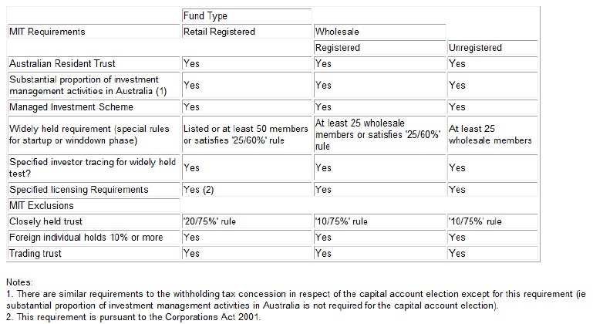This screenshot has width=593, height=324.
Task: Click the '20/75%' rule cell
Action: coord(247,221)
